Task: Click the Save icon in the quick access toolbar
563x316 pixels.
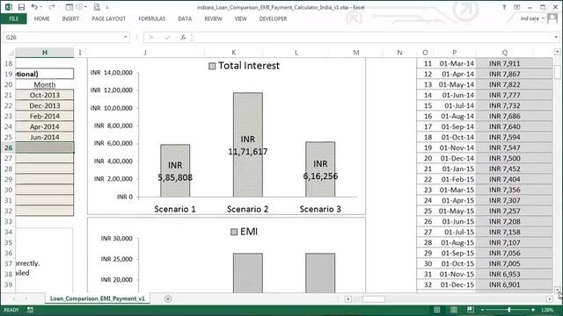Action: coord(21,7)
